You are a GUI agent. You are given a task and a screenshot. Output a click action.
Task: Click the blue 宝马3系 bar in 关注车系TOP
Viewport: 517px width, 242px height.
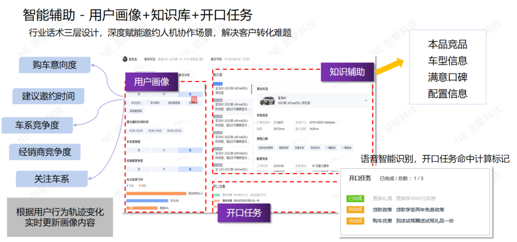(x=149, y=201)
